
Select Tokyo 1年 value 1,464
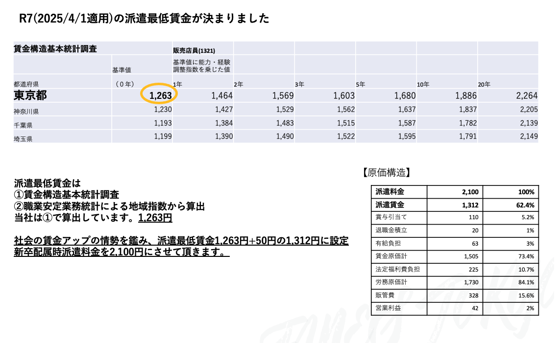click(x=222, y=95)
